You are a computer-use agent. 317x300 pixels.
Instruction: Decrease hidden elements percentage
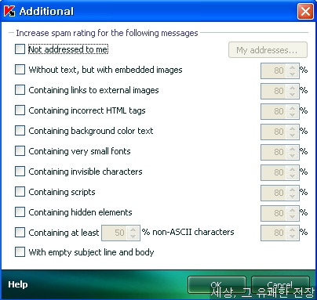(292, 216)
